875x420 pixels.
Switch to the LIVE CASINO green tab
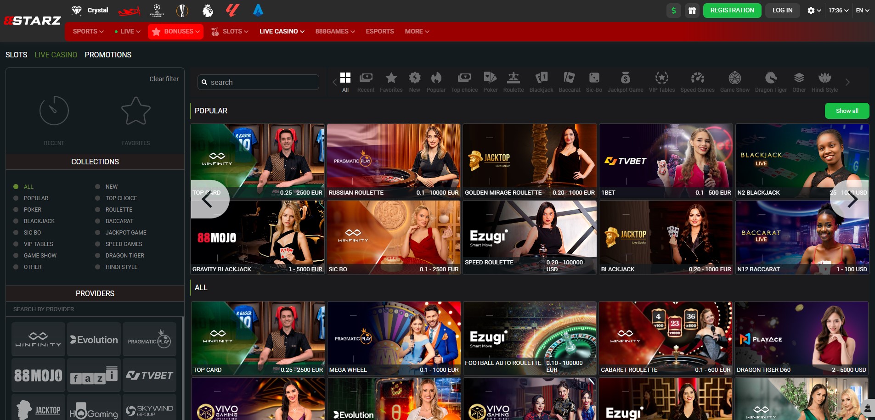tap(56, 55)
